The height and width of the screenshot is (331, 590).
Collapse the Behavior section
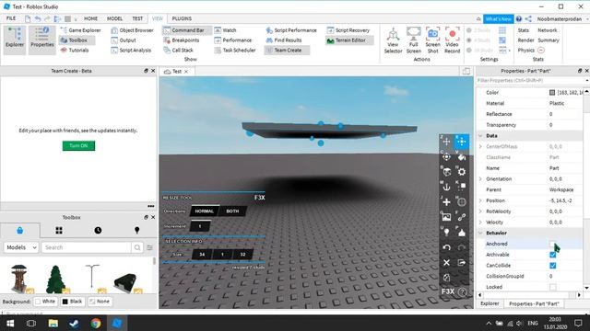[480, 233]
